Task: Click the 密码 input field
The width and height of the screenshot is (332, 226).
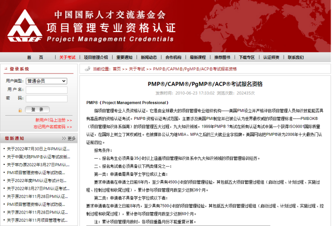Action: tap(46, 98)
